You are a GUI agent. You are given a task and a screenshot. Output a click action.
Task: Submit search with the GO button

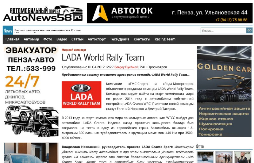pos(249,30)
